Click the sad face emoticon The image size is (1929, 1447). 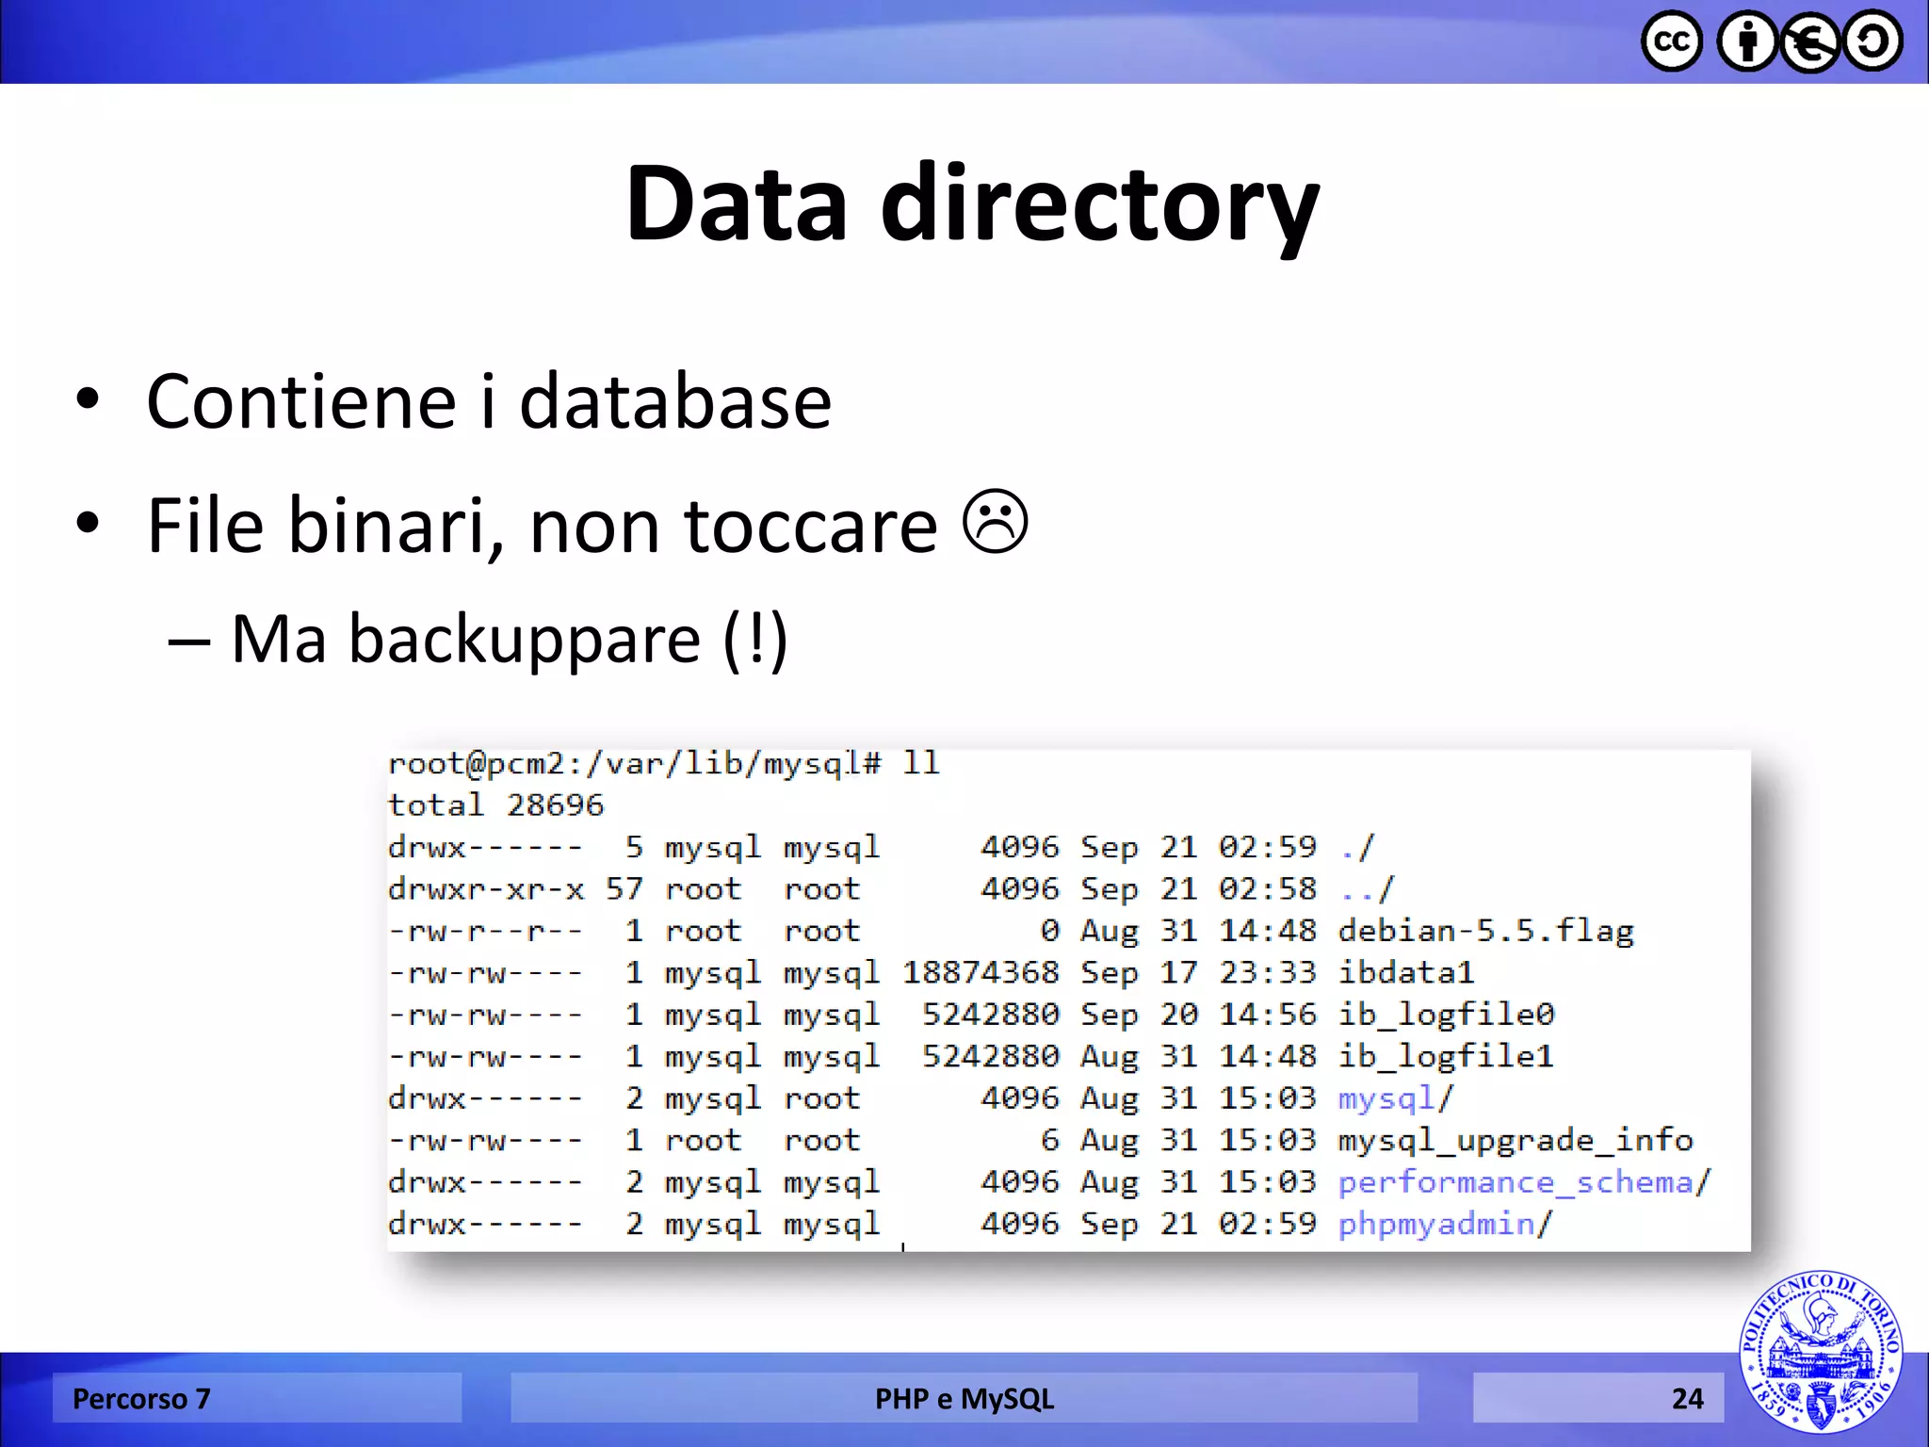pyautogui.click(x=995, y=521)
